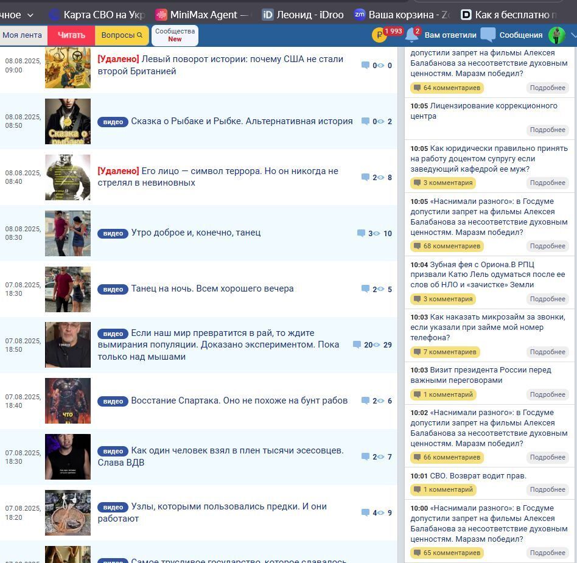The image size is (577, 563).
Task: Click MiniMax Agent bookmark icon
Action: (x=161, y=15)
